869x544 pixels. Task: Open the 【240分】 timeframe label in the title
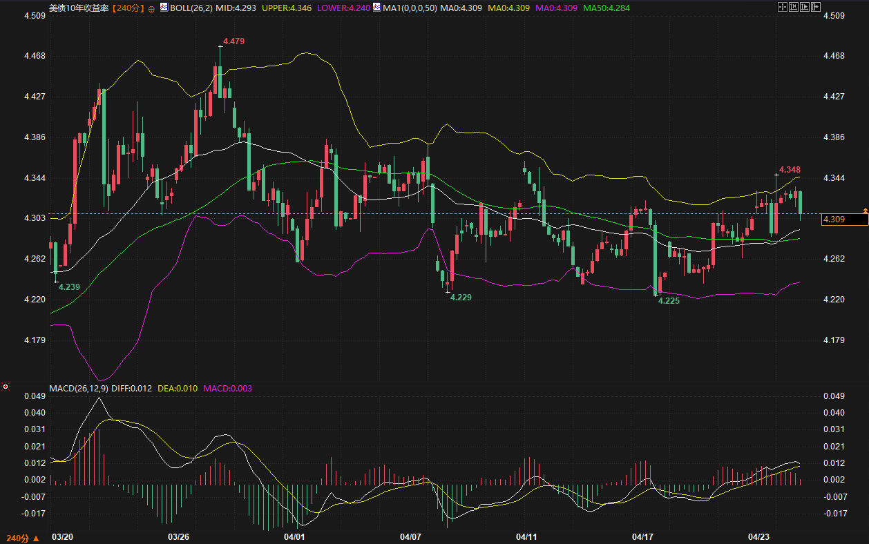click(x=127, y=8)
